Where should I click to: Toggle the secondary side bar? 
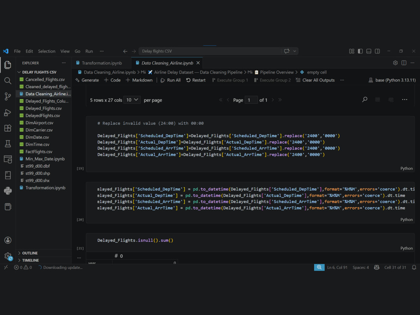coord(378,51)
